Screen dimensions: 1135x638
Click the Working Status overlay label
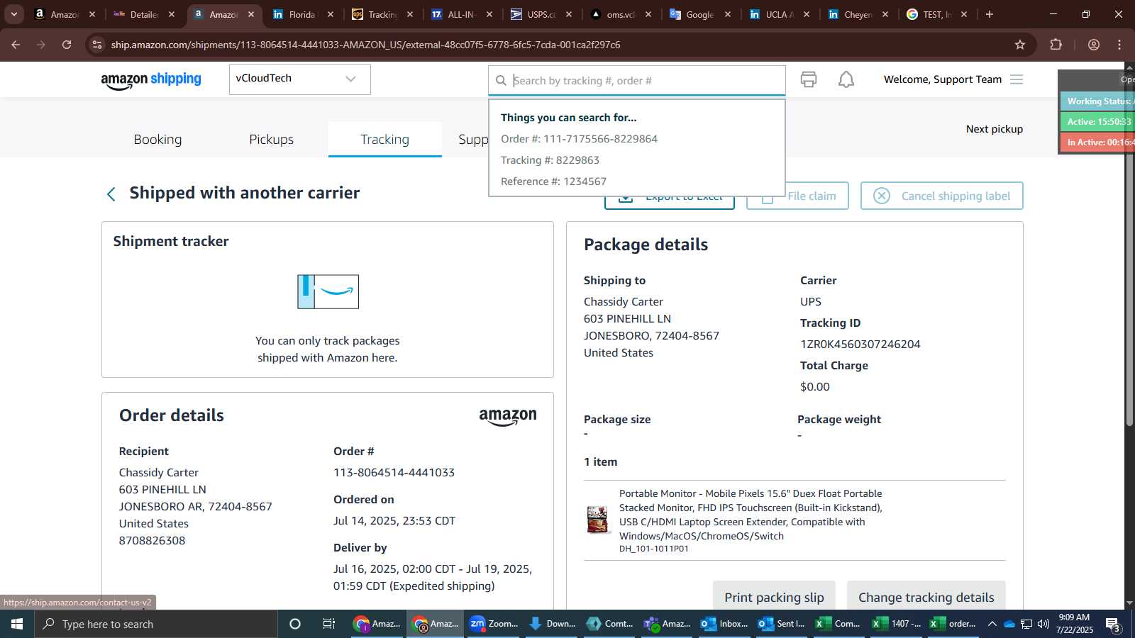click(1097, 101)
